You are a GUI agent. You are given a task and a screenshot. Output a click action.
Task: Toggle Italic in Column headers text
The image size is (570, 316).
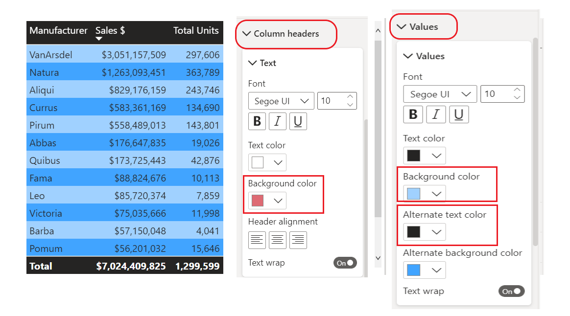(x=277, y=121)
